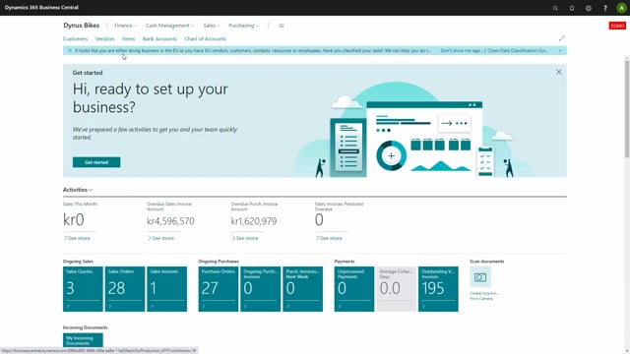This screenshot has width=630, height=354.
Task: Click See more under Overdue Sales Invoice Amount
Action: point(160,238)
